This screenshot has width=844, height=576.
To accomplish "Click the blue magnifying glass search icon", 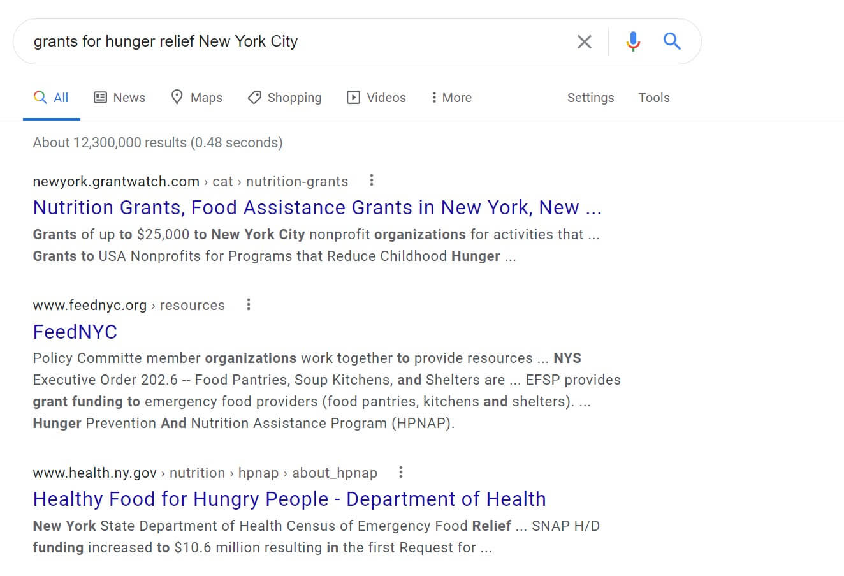I will pyautogui.click(x=672, y=41).
